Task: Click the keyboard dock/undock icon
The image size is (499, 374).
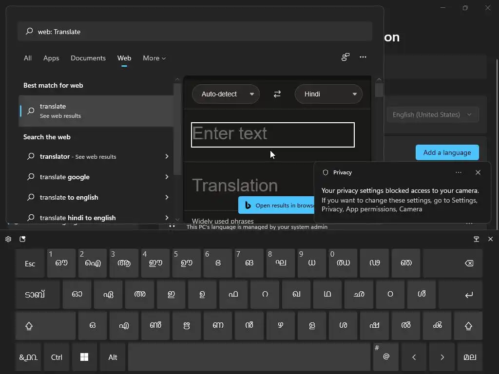Action: 476,239
